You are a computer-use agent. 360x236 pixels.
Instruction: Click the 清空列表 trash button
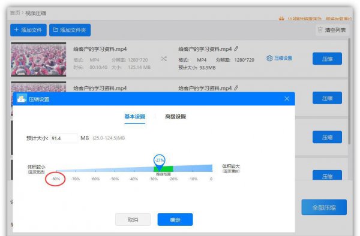point(332,30)
